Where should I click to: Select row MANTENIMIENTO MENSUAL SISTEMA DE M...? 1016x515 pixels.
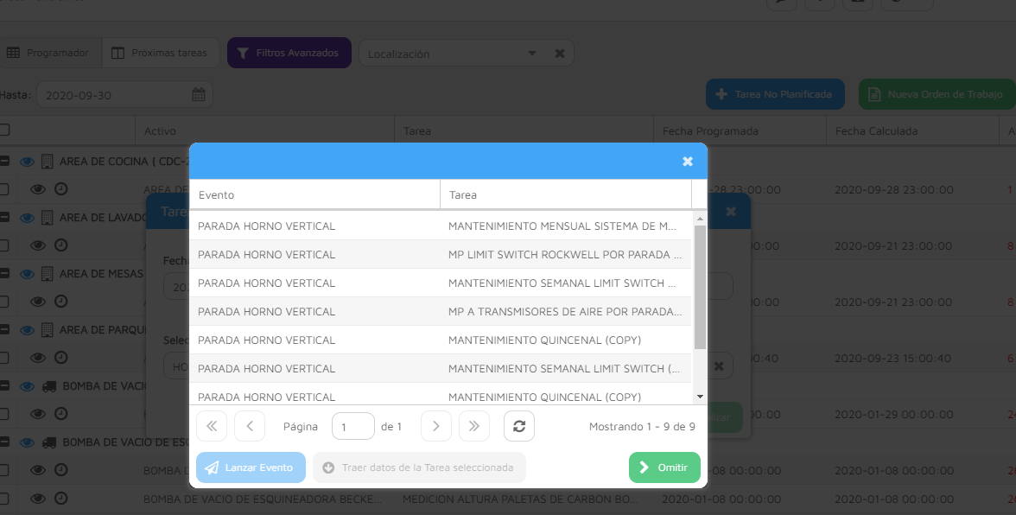pos(441,226)
